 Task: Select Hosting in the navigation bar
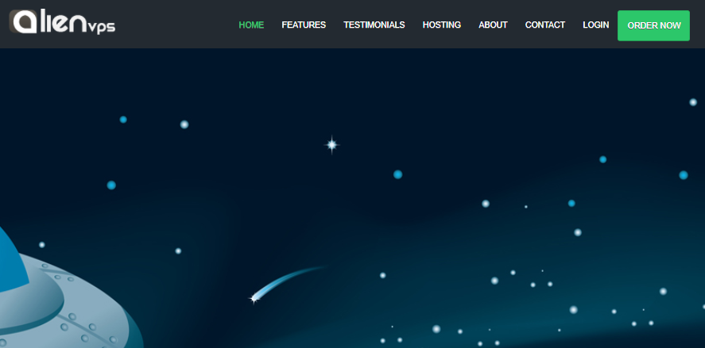(x=442, y=25)
